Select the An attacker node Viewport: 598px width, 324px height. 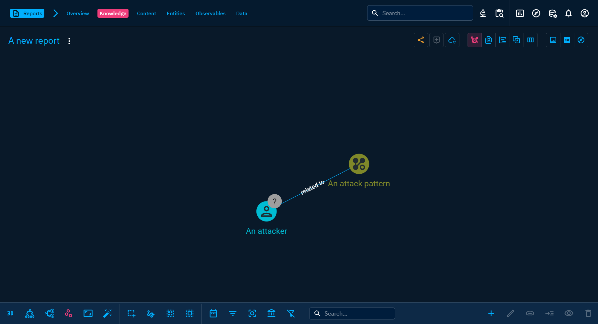pos(266,211)
